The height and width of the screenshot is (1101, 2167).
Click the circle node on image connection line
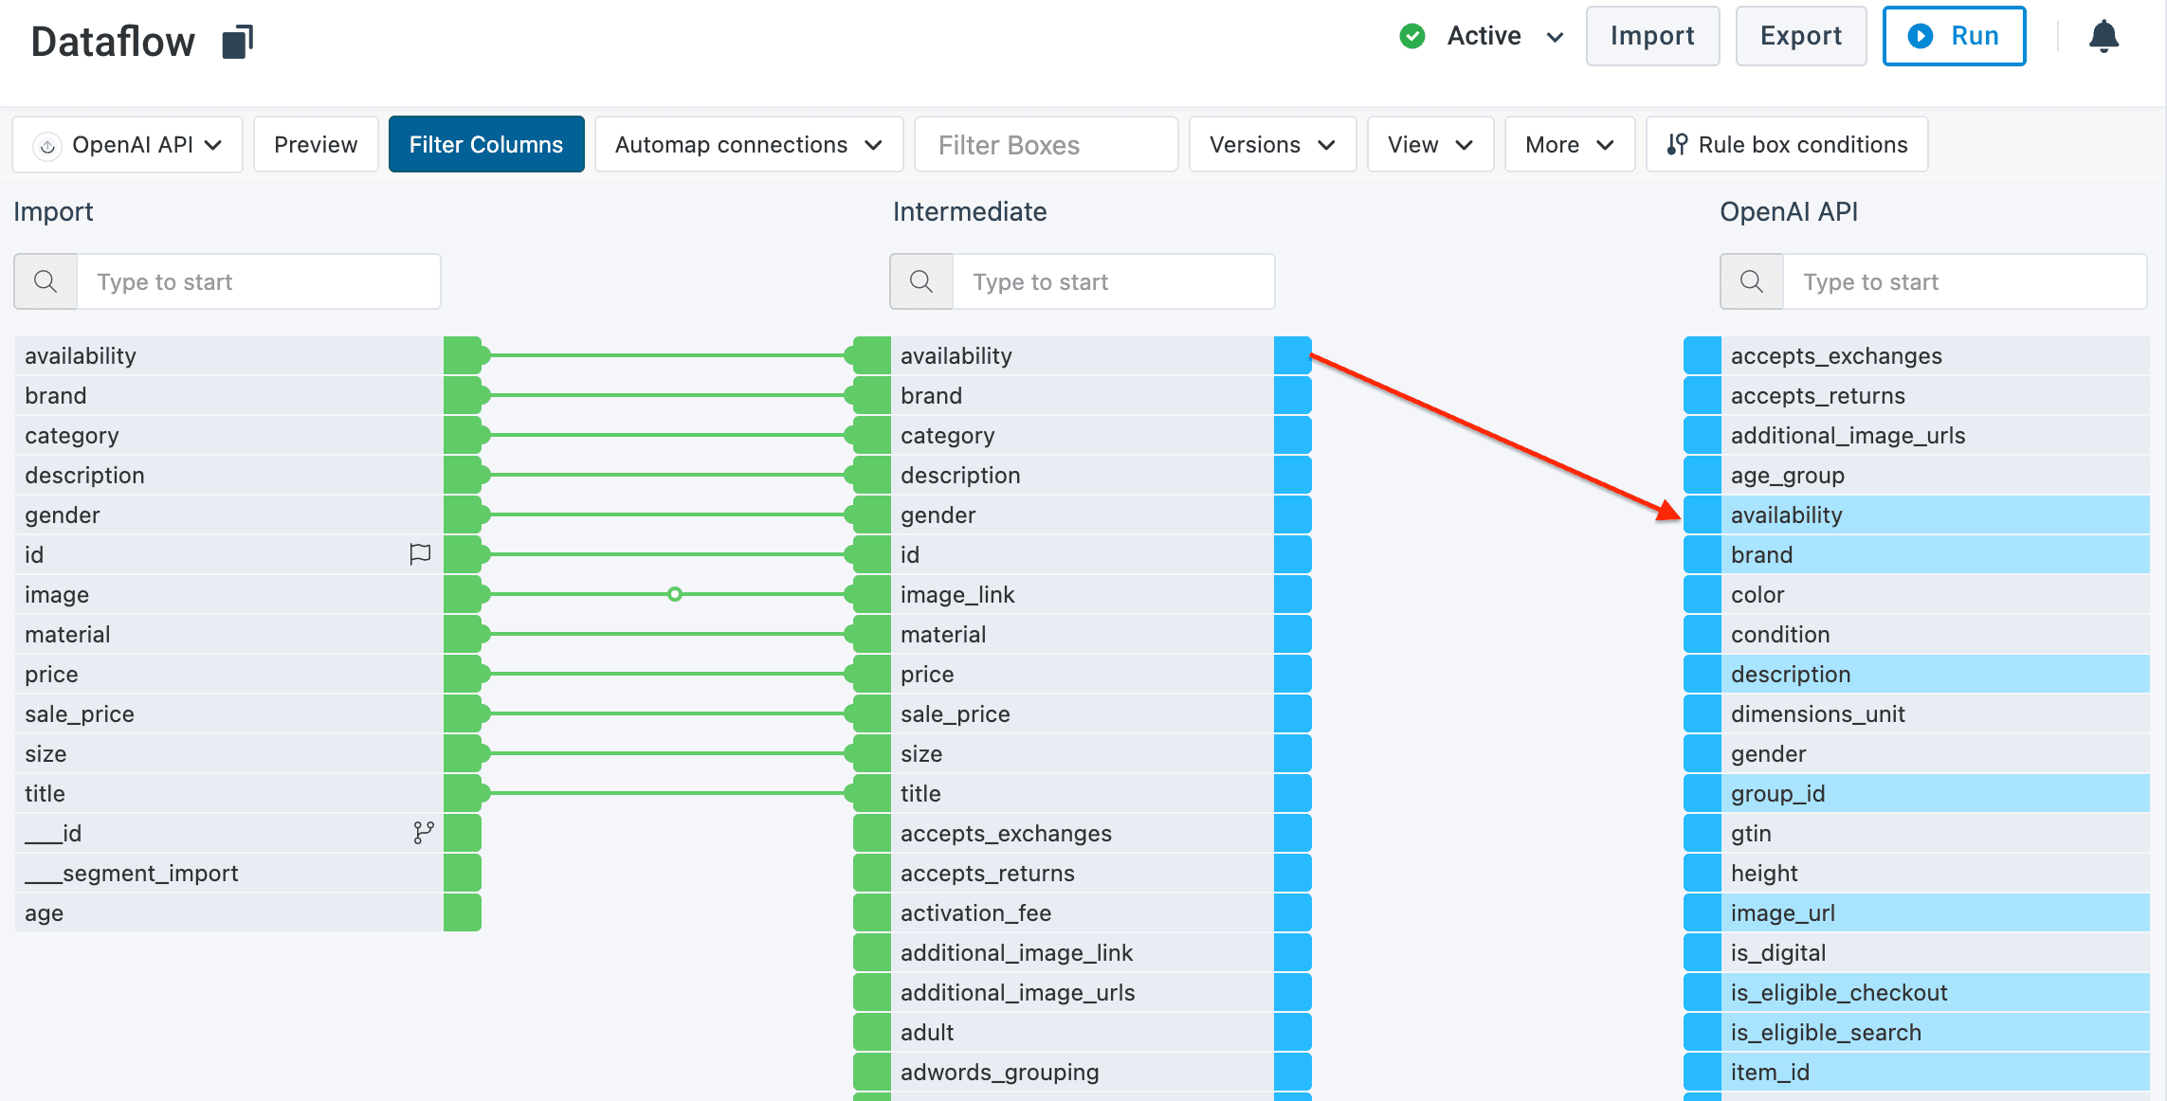coord(674,594)
